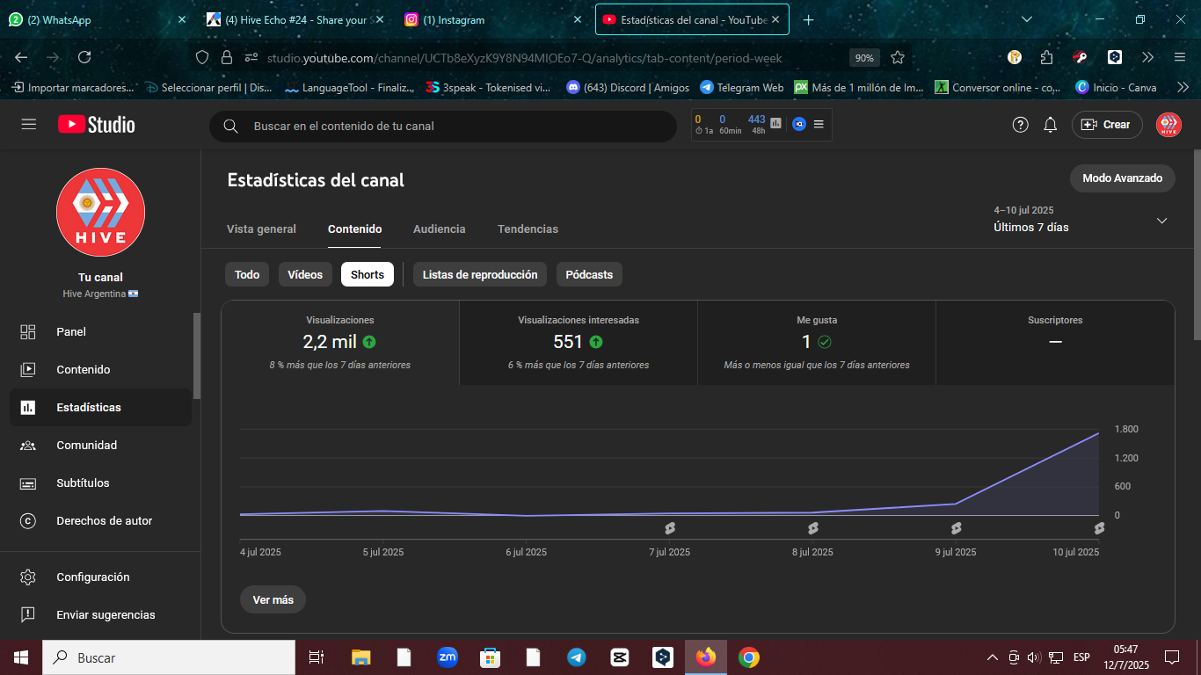Open the YouTube Studio hamburger menu
The width and height of the screenshot is (1201, 675).
[29, 125]
